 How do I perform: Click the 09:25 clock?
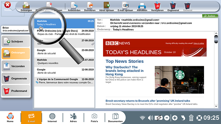click(x=211, y=118)
